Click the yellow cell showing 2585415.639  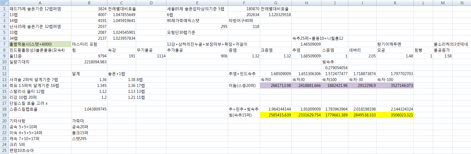(x=276, y=115)
